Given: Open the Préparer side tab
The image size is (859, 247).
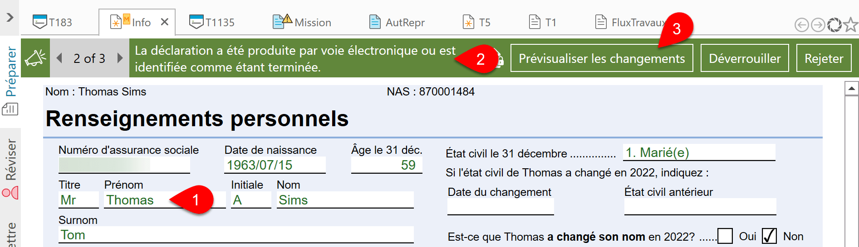Looking at the screenshot, I should click(10, 71).
